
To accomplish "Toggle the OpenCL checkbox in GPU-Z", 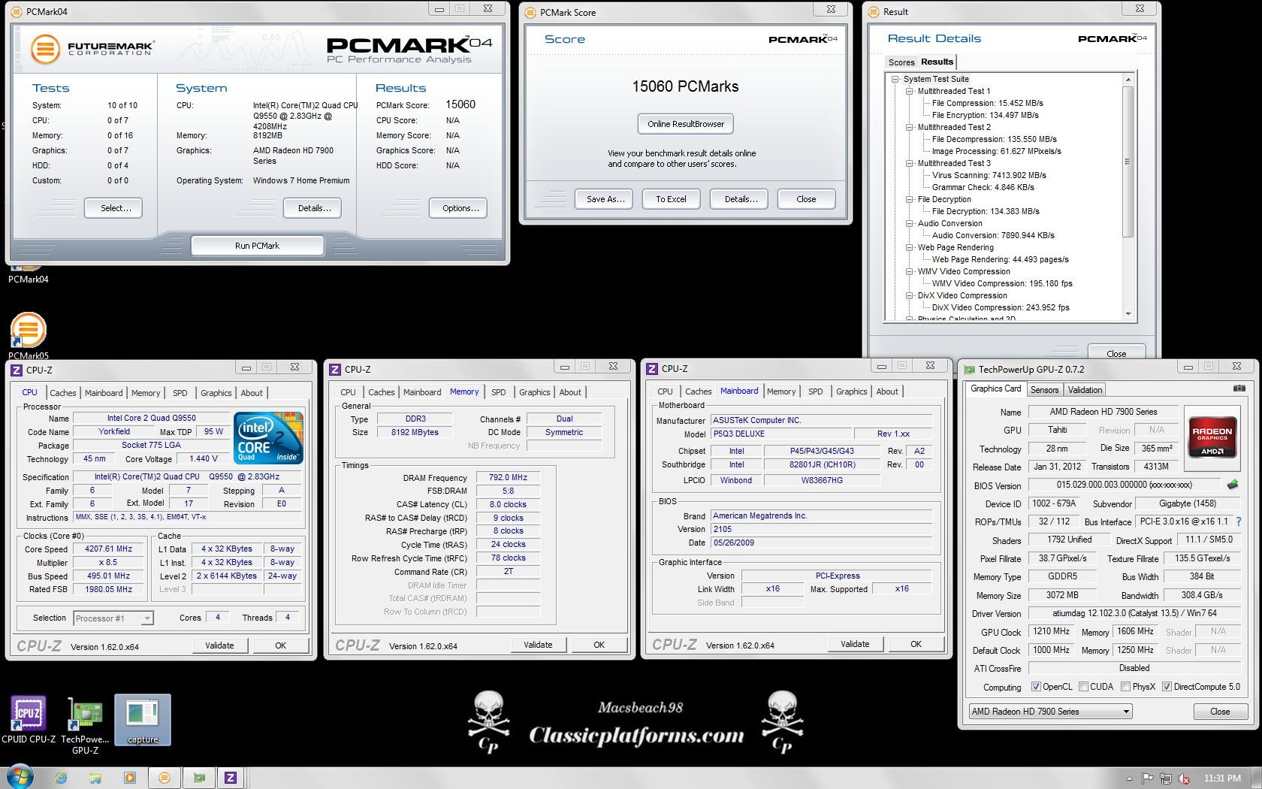I will click(1036, 686).
